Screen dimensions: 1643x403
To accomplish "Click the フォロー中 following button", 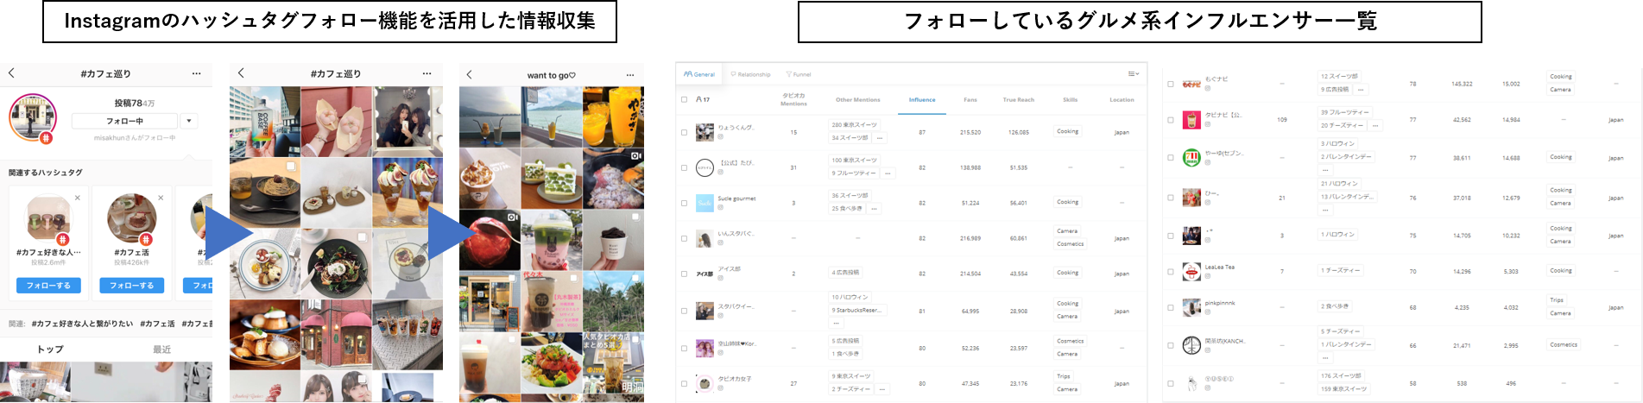I will point(125,121).
